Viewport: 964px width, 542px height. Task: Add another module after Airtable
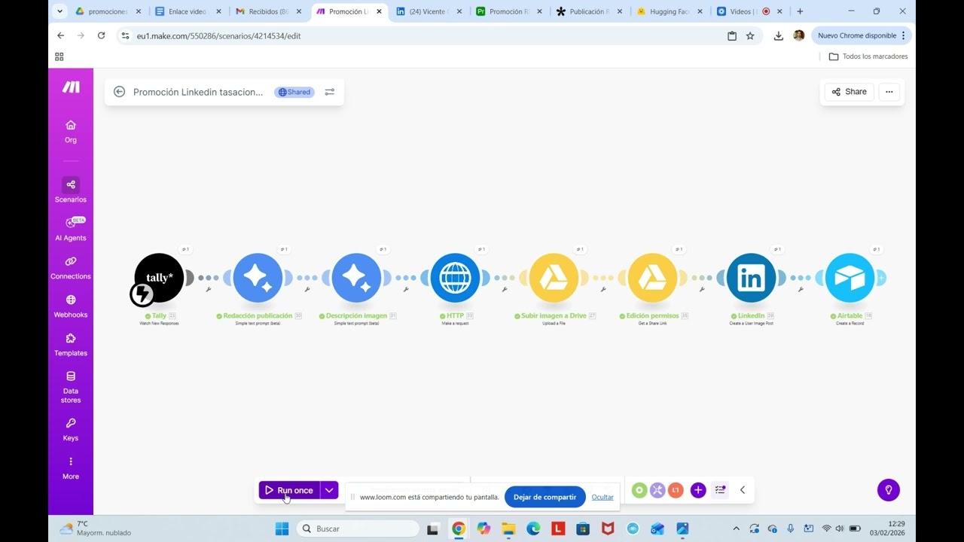click(x=881, y=278)
